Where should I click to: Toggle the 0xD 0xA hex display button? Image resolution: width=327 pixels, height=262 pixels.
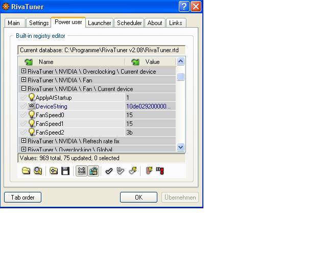point(81,171)
